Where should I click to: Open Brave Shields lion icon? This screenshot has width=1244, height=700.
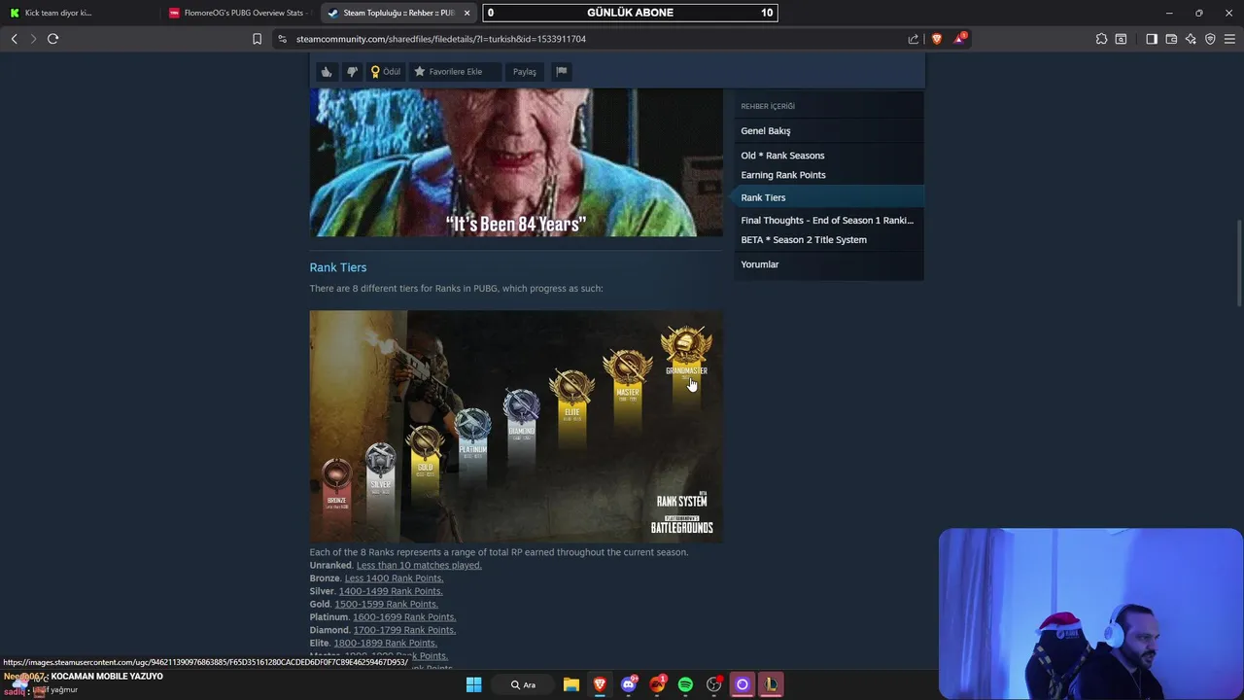tap(937, 39)
